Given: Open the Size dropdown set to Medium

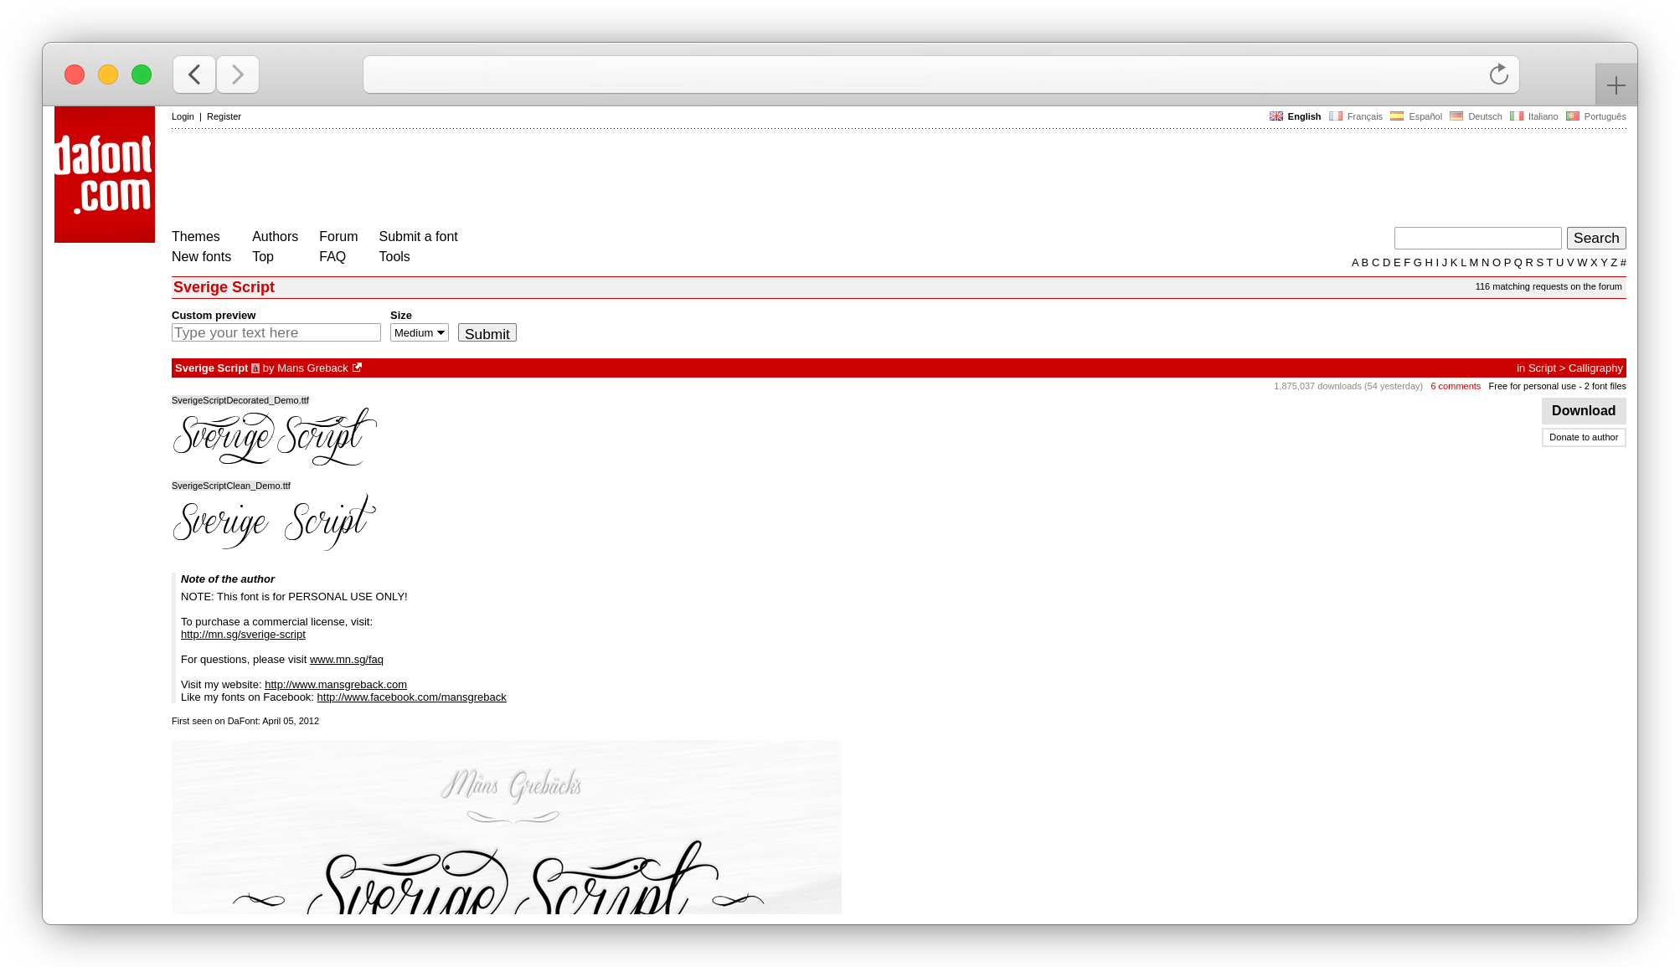Looking at the screenshot, I should tap(420, 332).
